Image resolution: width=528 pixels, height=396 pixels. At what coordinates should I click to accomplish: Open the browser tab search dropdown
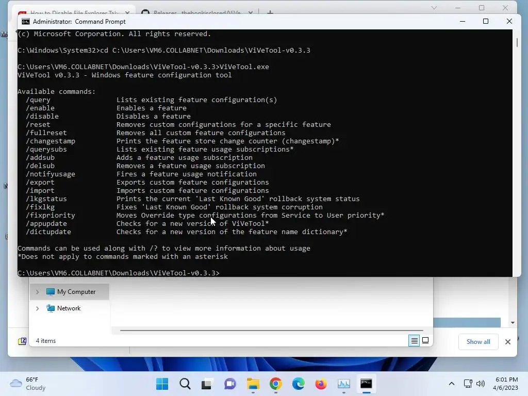pos(434,8)
